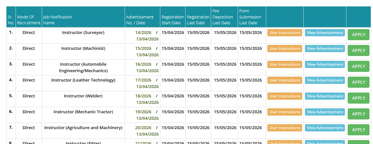View Advertisement for Agriculture and Machinery instructor
The height and width of the screenshot is (144, 373).
(325, 128)
